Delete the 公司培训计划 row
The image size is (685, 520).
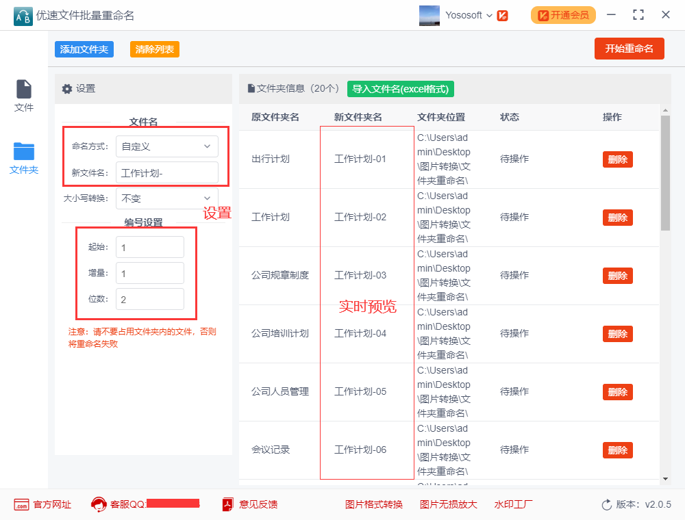pyautogui.click(x=617, y=334)
